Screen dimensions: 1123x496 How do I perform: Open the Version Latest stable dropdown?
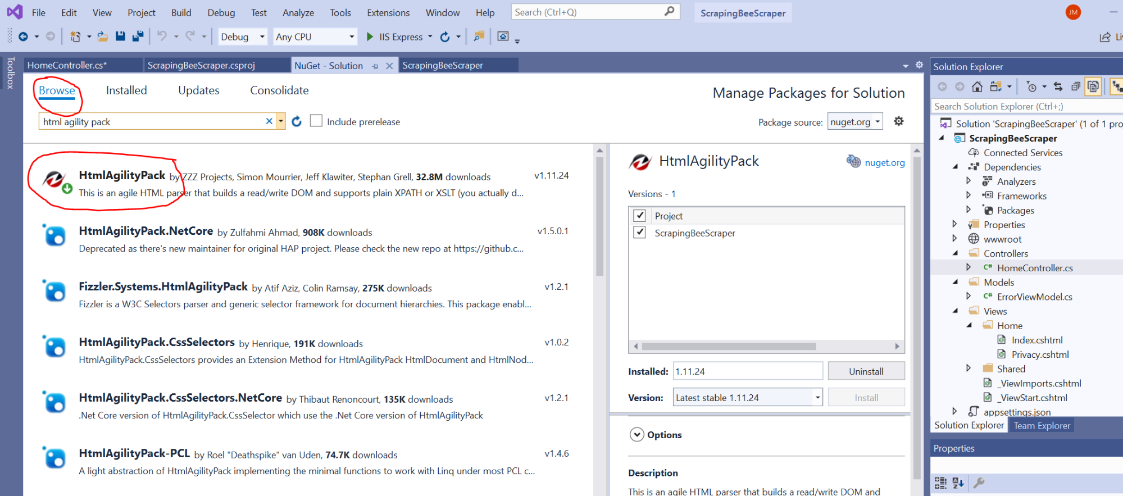click(x=748, y=397)
